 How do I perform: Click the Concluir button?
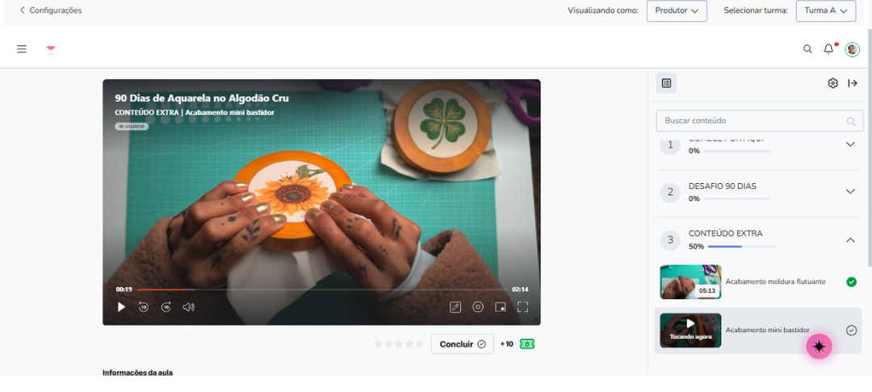462,344
